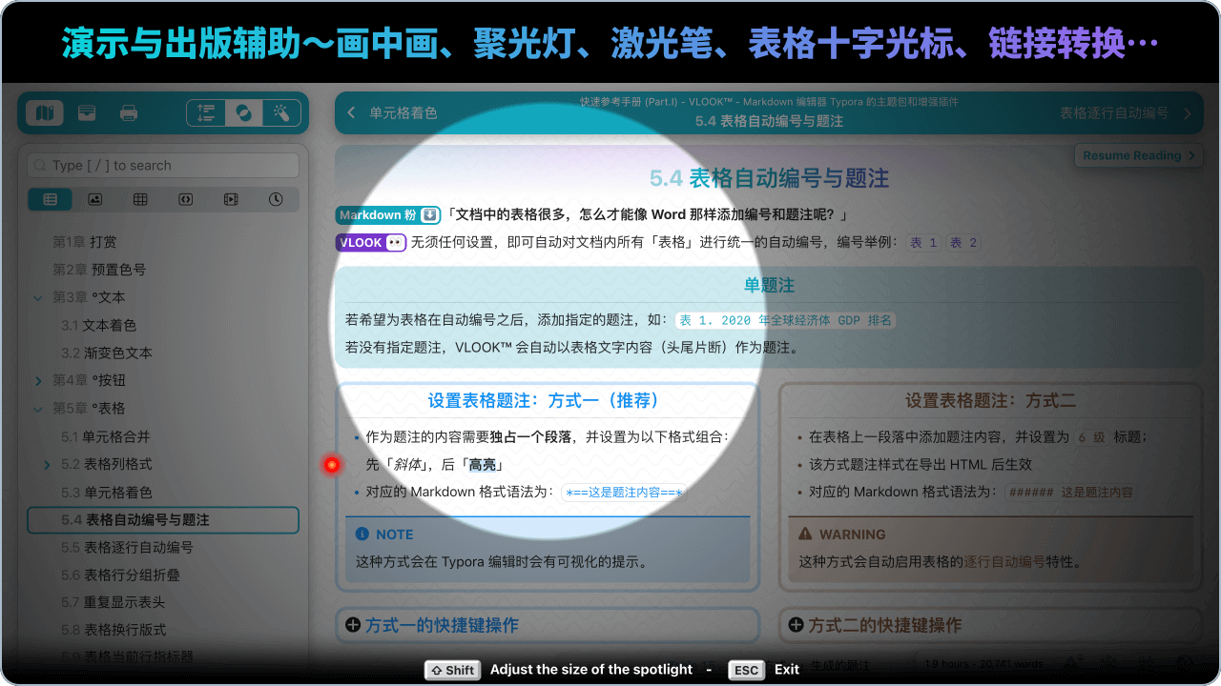The image size is (1221, 686).
Task: Open 5.5 表格逐行自动编号 outline entry
Action: click(x=127, y=548)
